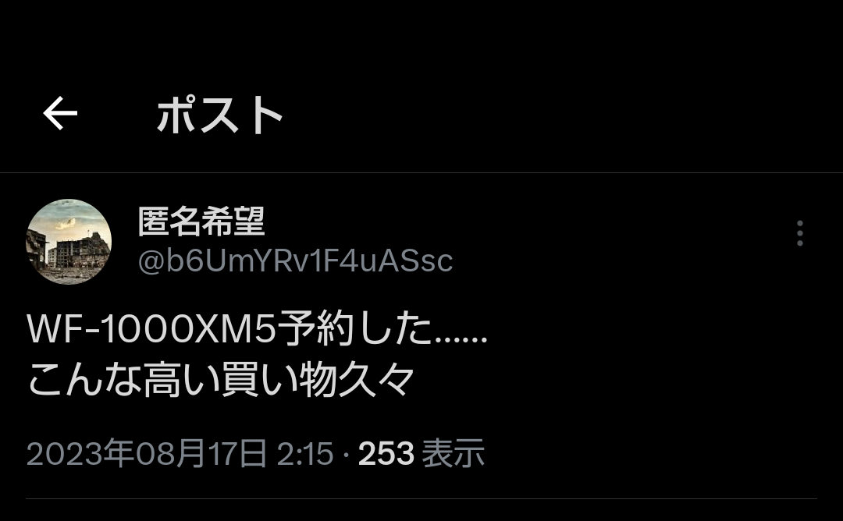Open the 253 view count number
This screenshot has width=843, height=521.
(386, 454)
